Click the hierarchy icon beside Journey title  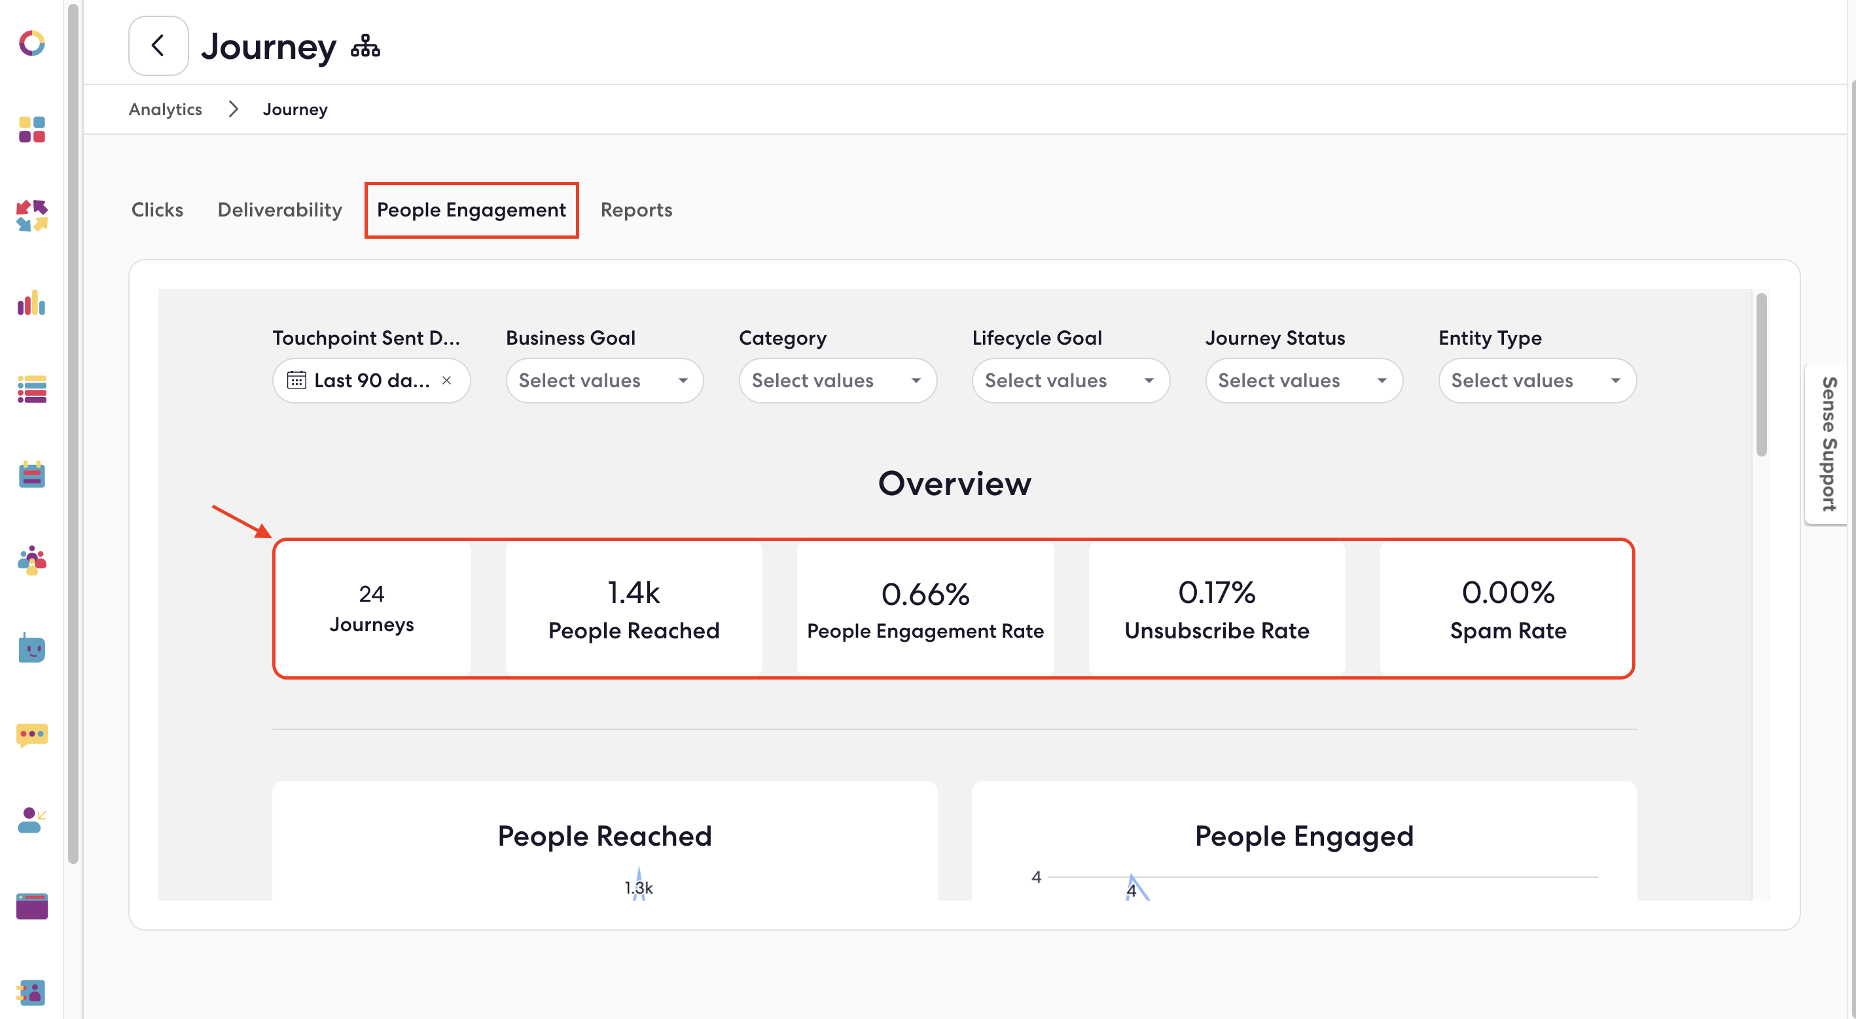pos(365,47)
